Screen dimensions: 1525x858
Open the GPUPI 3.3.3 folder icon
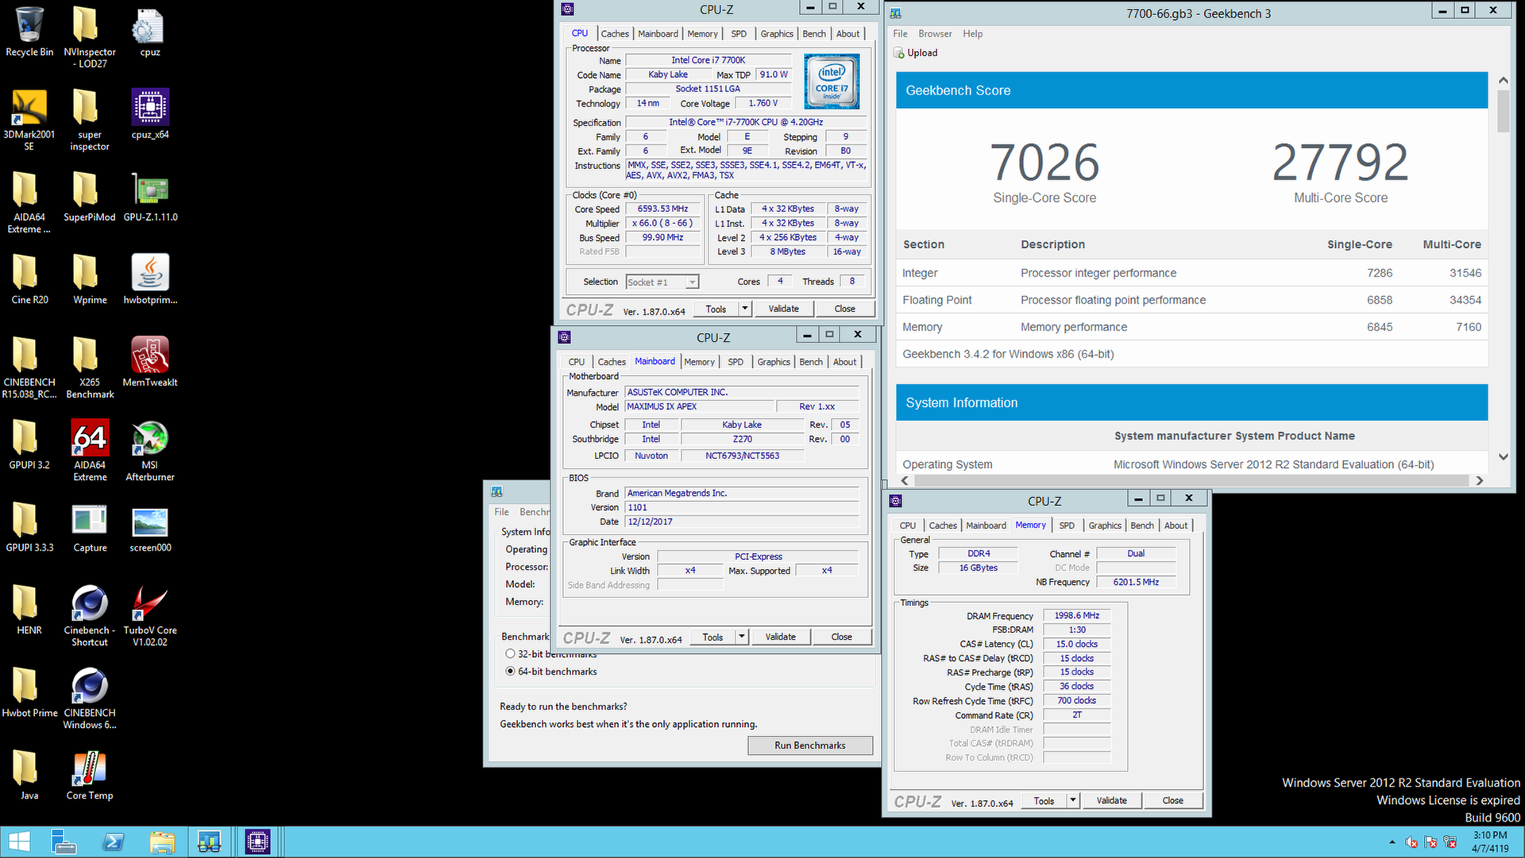[x=29, y=527]
